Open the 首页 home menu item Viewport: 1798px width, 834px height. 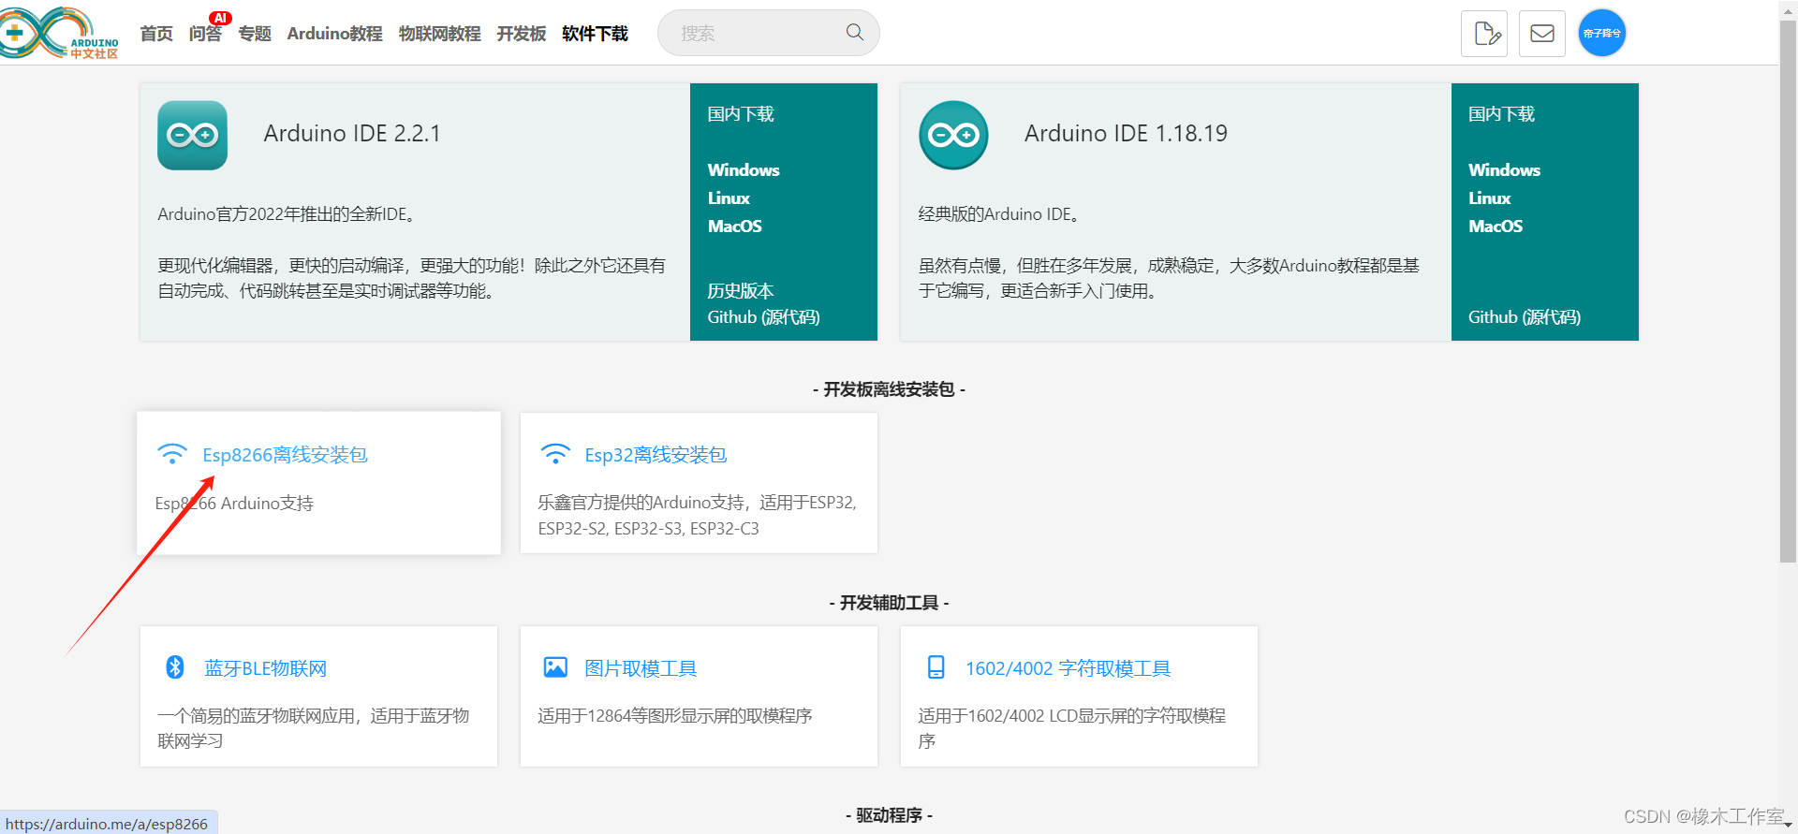tap(156, 34)
